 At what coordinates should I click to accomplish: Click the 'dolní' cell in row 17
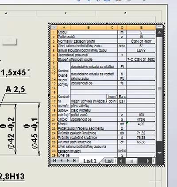112,101
